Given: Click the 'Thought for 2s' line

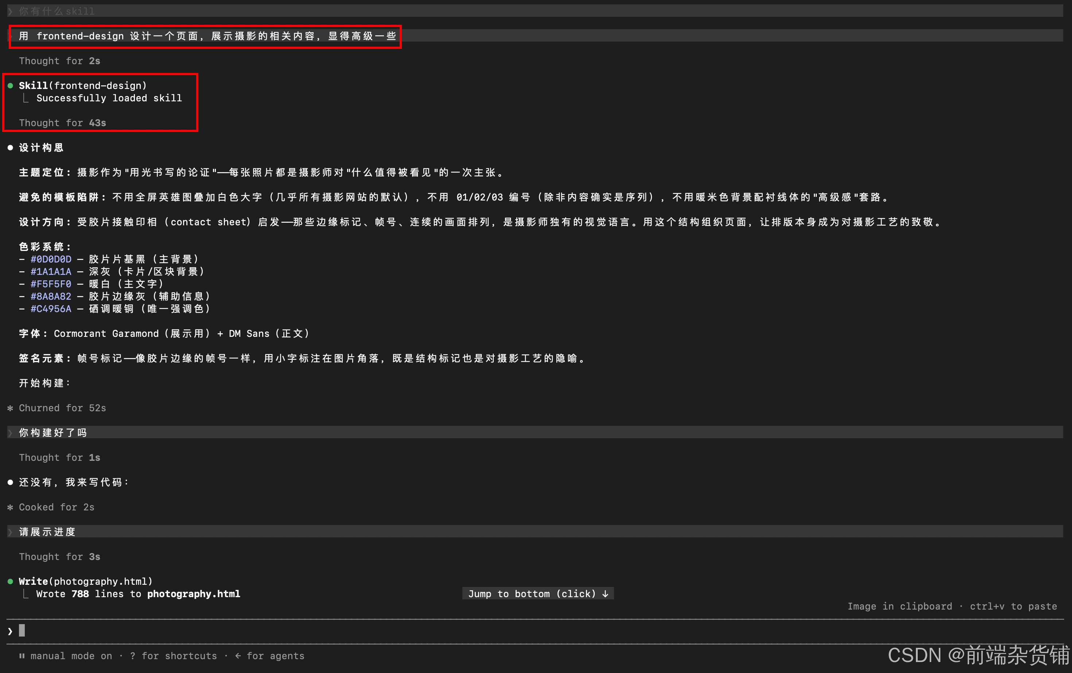Looking at the screenshot, I should click(x=60, y=61).
